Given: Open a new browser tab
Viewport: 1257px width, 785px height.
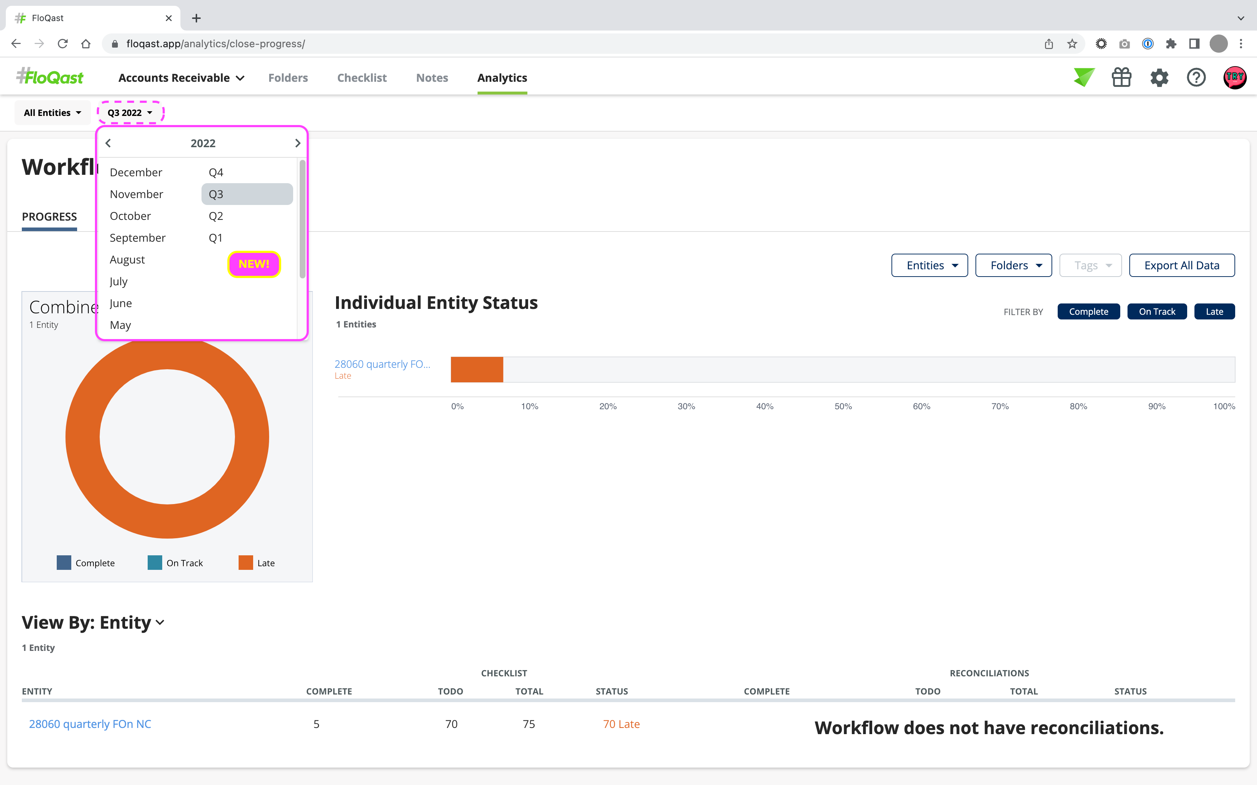Looking at the screenshot, I should (196, 18).
